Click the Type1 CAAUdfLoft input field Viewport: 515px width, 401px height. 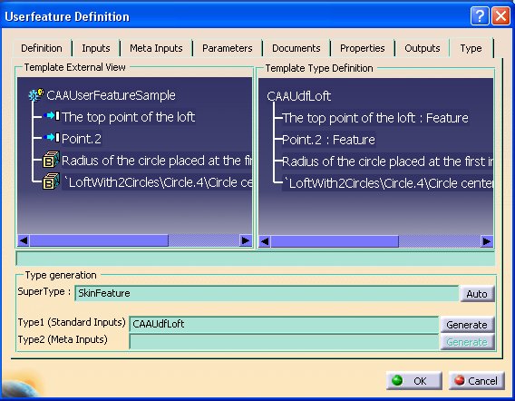click(x=284, y=324)
